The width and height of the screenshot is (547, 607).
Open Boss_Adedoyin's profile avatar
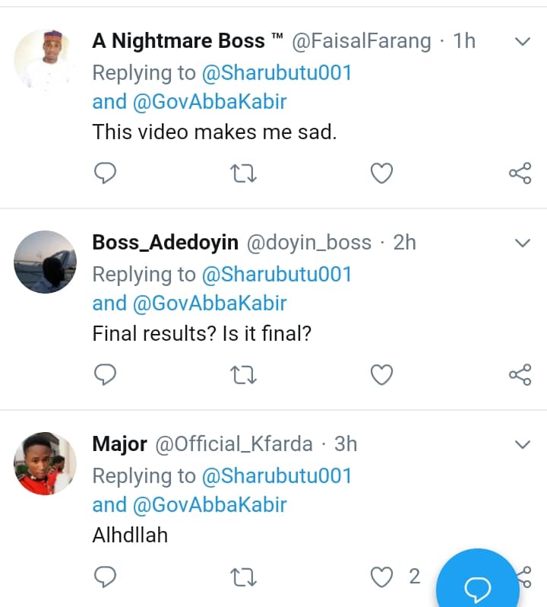coord(46,262)
